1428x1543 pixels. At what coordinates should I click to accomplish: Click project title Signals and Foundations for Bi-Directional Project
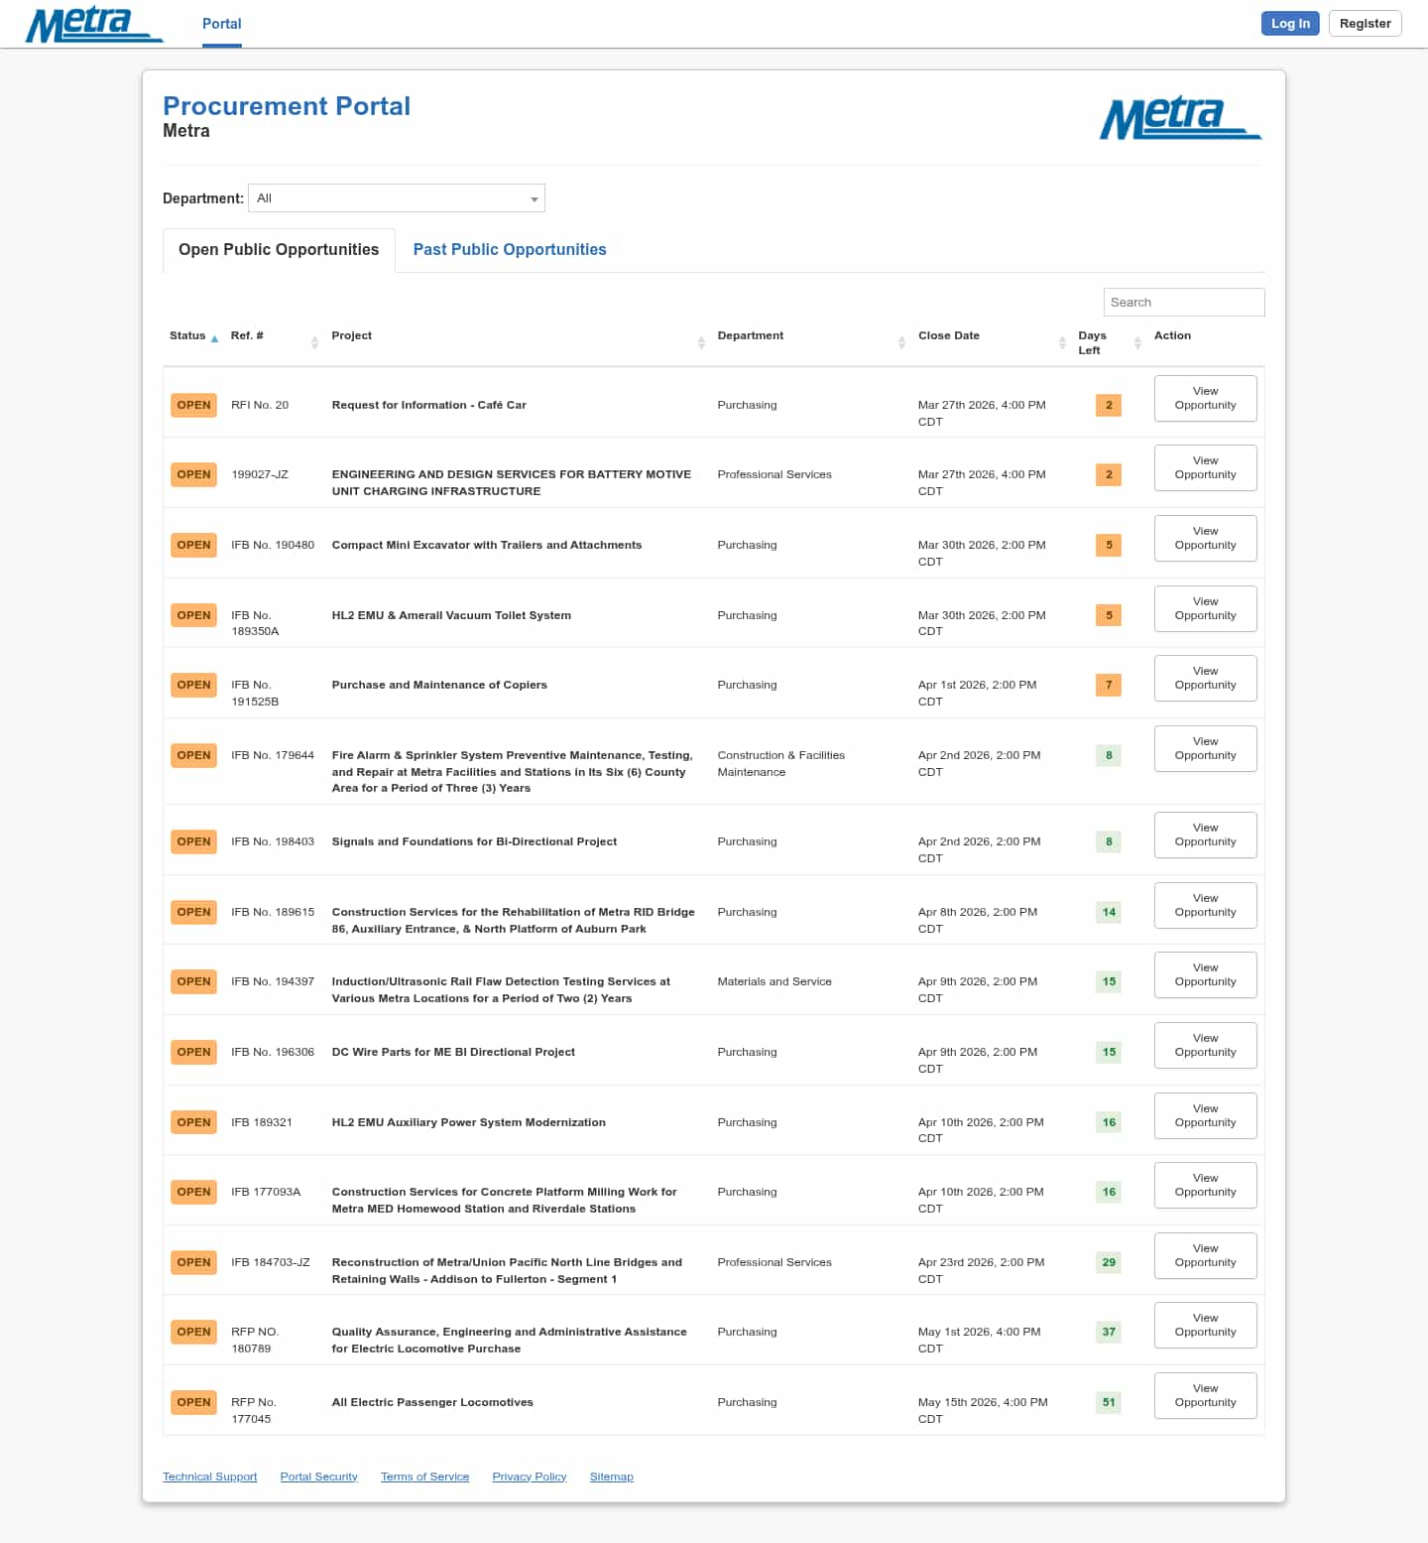coord(474,841)
